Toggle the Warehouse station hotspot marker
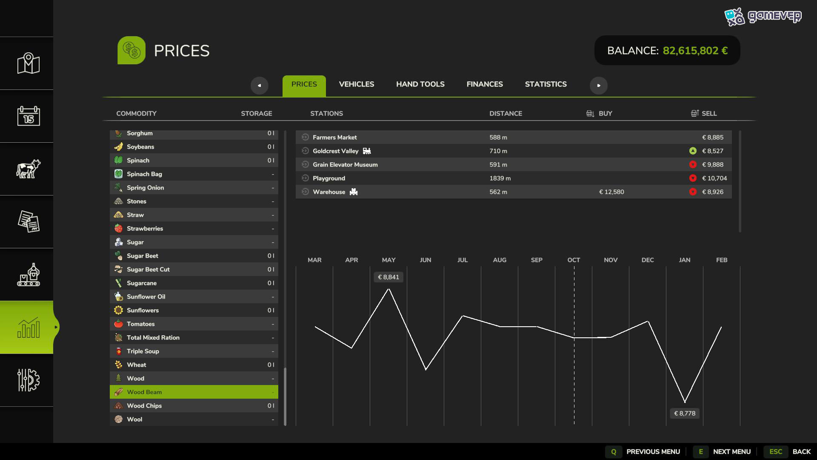This screenshot has width=817, height=460. pos(305,192)
